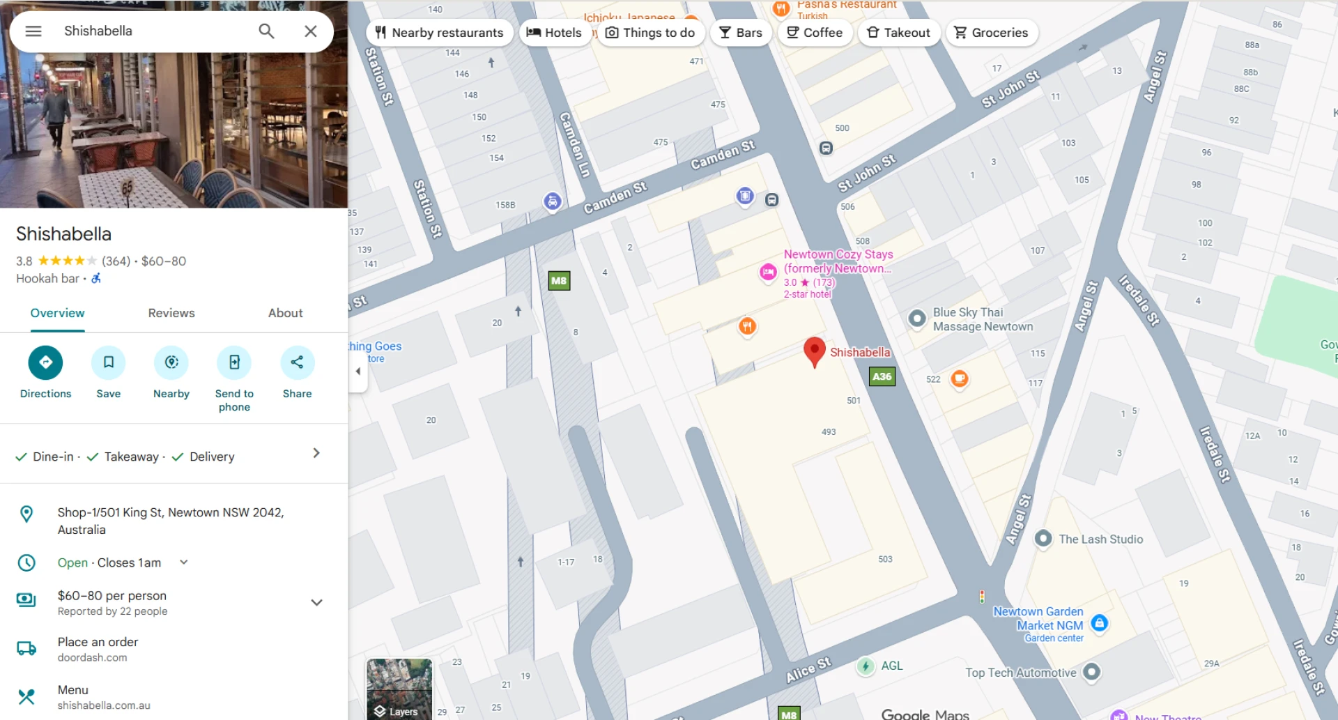Screen dimensions: 1338x720
Task: Expand the $60–80 per person details
Action: (x=316, y=602)
